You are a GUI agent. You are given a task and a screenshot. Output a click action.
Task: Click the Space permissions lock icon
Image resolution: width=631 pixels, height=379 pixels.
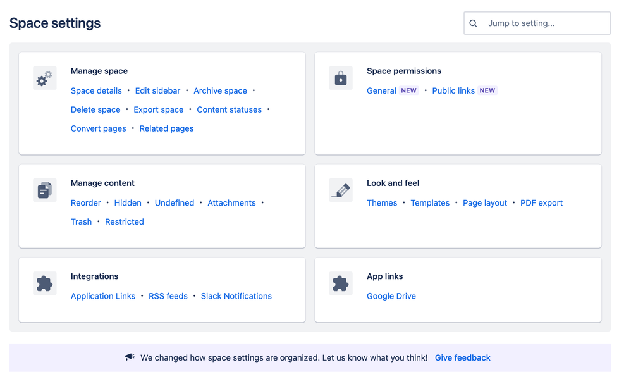click(x=340, y=78)
